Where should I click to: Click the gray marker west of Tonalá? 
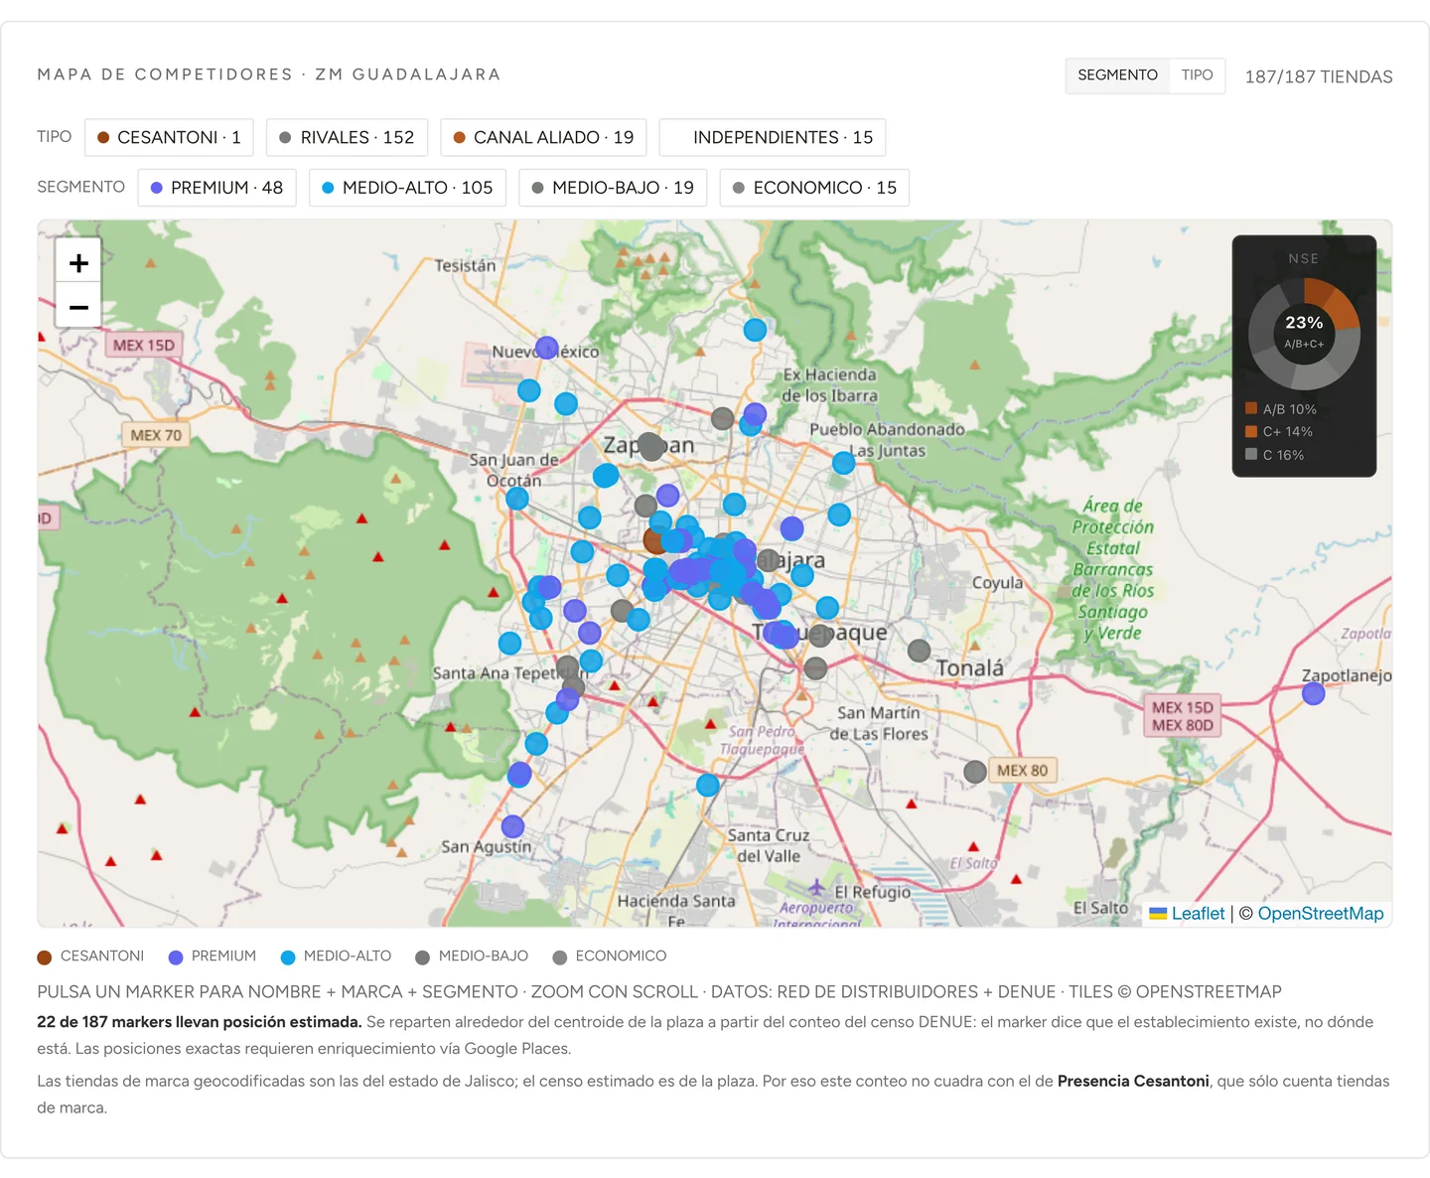919,651
